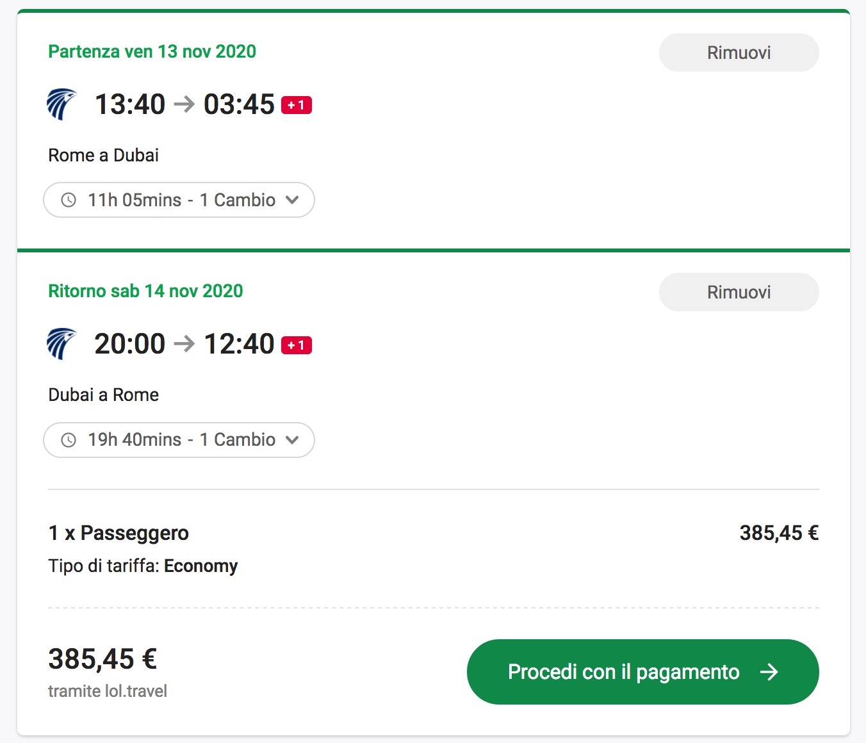This screenshot has width=866, height=743.
Task: Click the chevron on the return duration pill
Action: [x=292, y=440]
